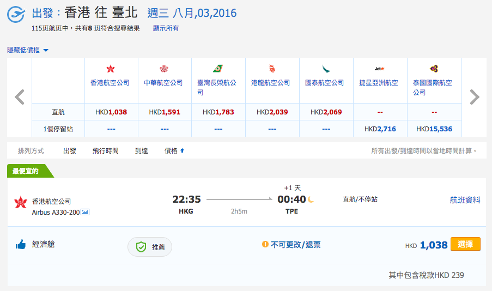
Task: Select the HKD2,716 one-stop fare cell
Action: tap(380, 129)
